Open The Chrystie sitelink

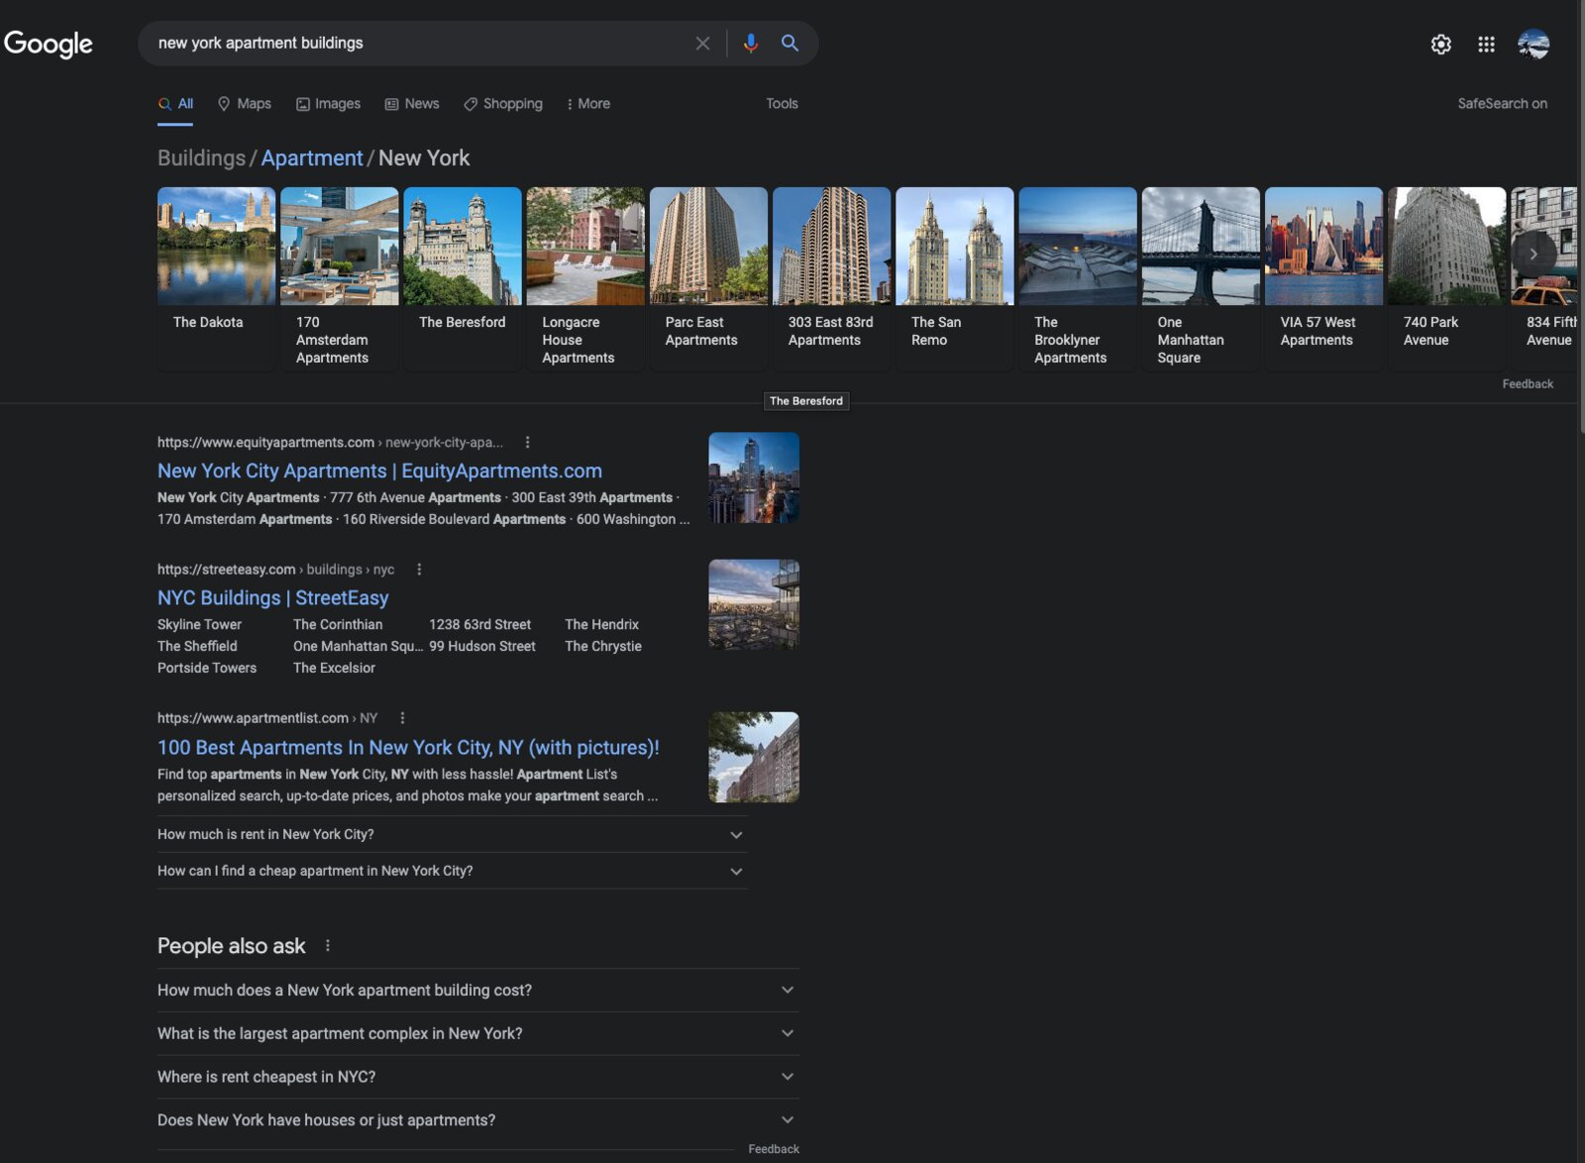(603, 647)
